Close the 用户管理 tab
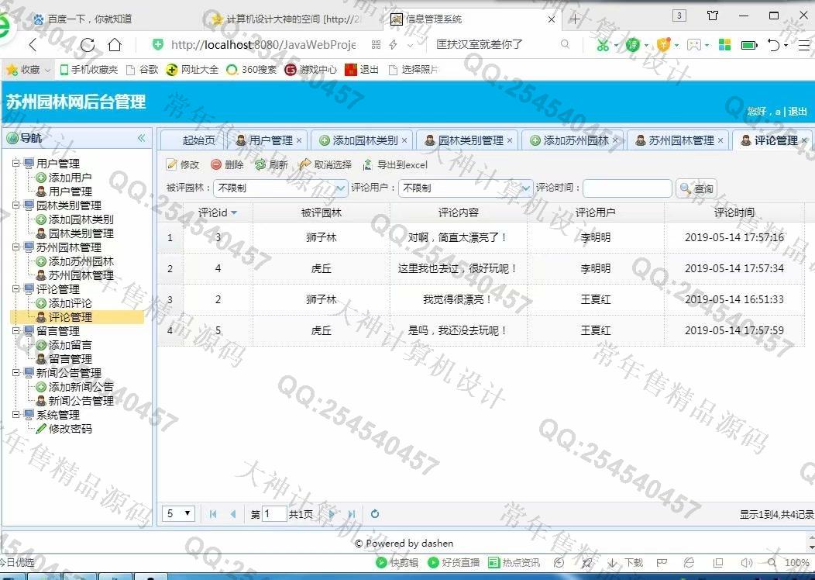This screenshot has height=580, width=815. (299, 140)
